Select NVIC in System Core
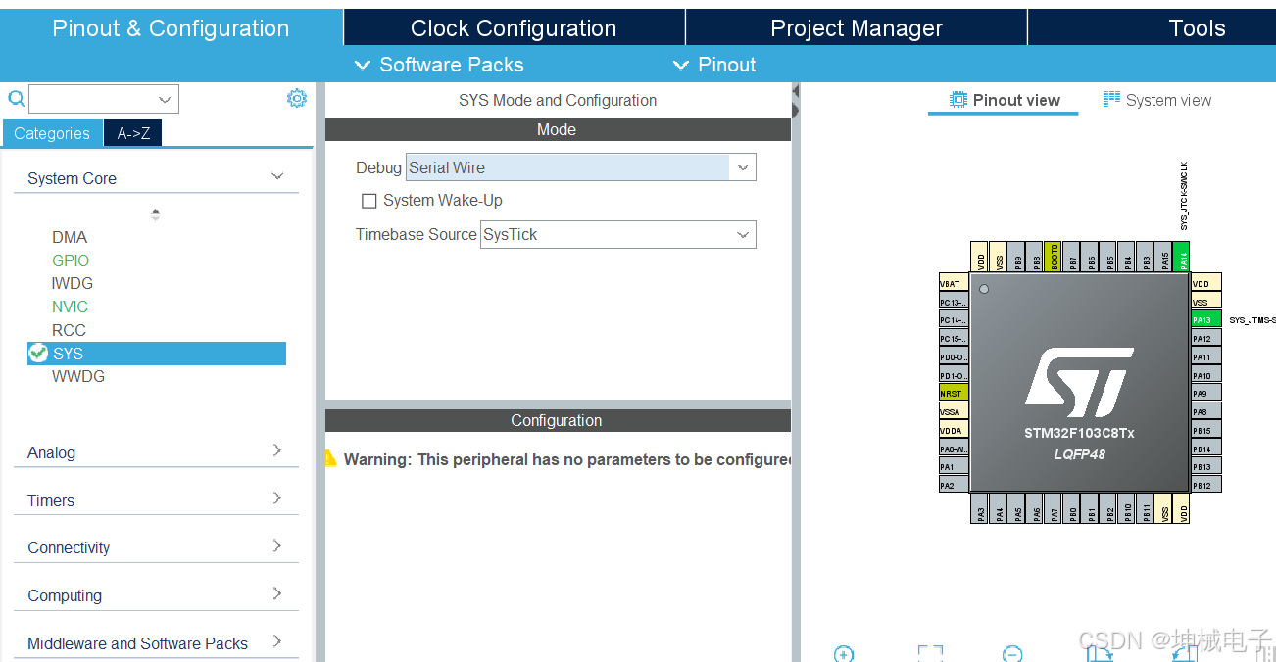This screenshot has height=662, width=1276. 70,307
